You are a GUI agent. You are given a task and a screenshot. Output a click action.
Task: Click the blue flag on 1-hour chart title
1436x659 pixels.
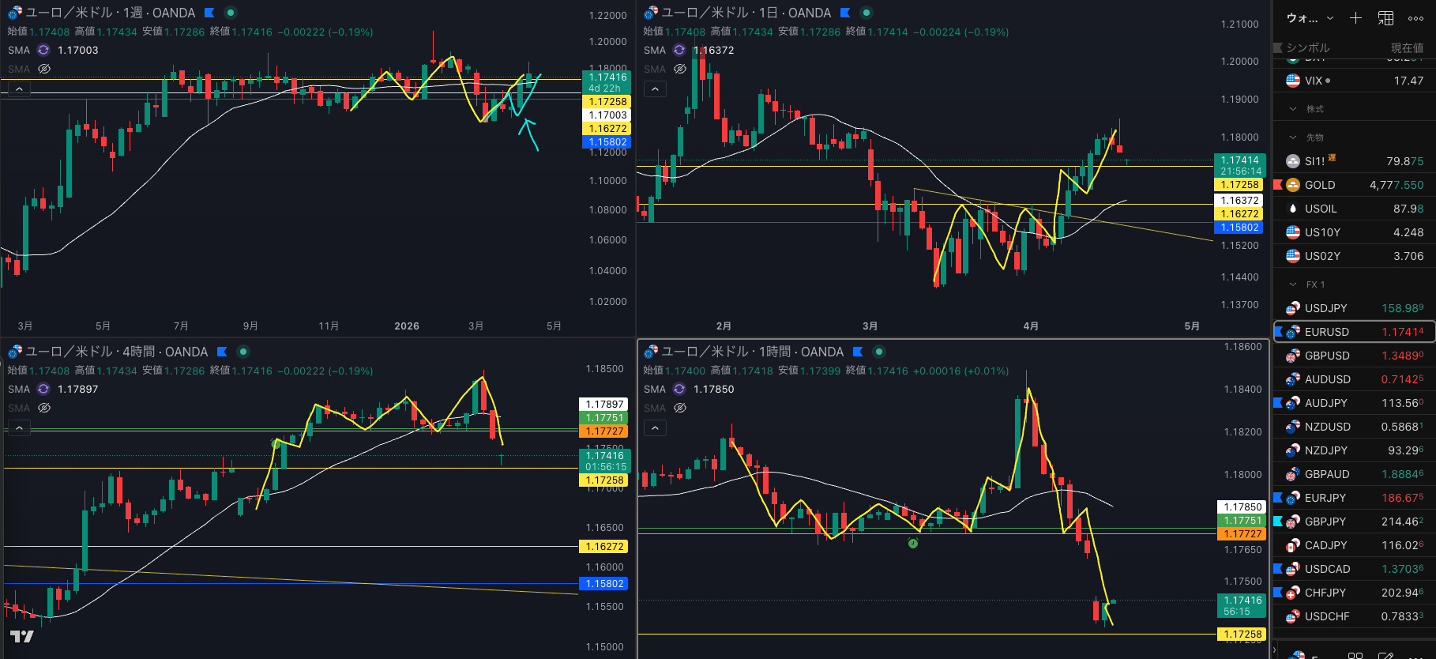858,352
